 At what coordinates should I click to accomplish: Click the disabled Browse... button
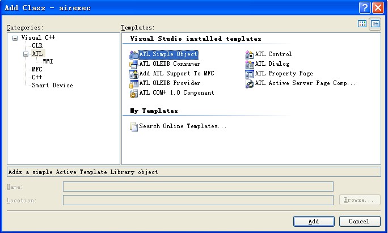(x=360, y=200)
